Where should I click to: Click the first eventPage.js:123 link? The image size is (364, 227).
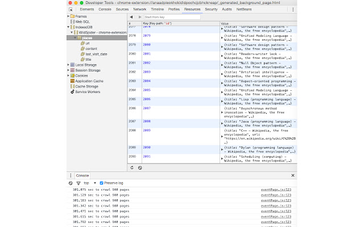tap(276, 190)
